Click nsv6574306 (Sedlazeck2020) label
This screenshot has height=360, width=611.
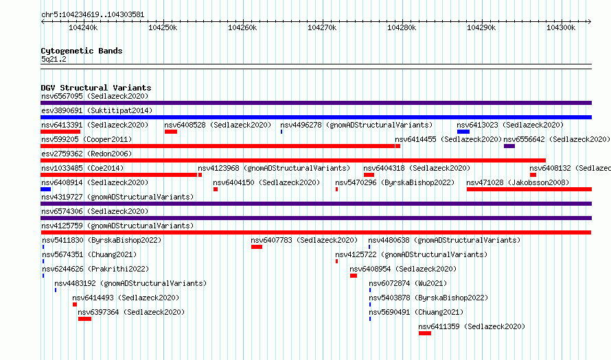pos(95,211)
